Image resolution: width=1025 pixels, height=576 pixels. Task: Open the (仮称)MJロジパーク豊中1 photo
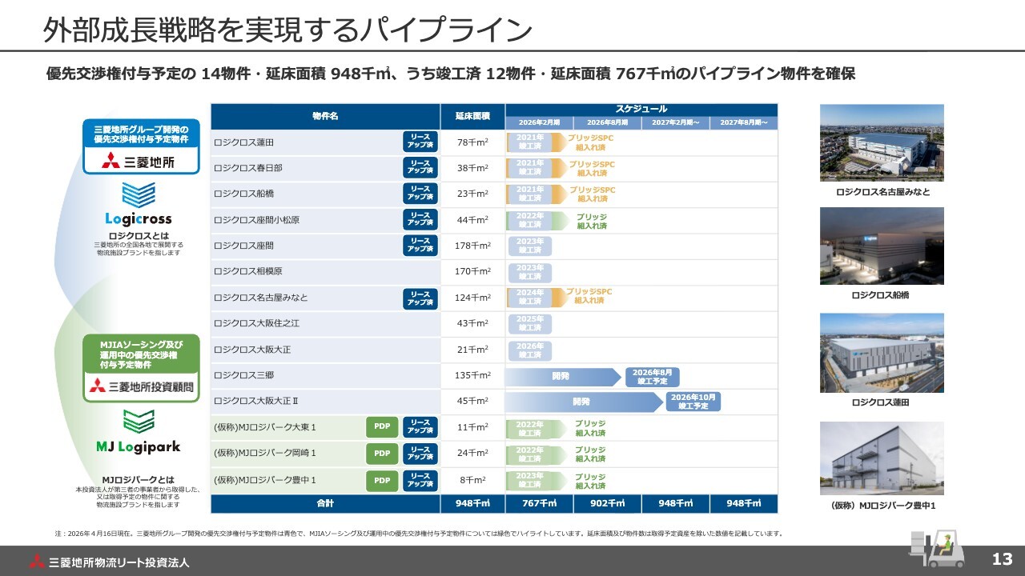tap(882, 458)
